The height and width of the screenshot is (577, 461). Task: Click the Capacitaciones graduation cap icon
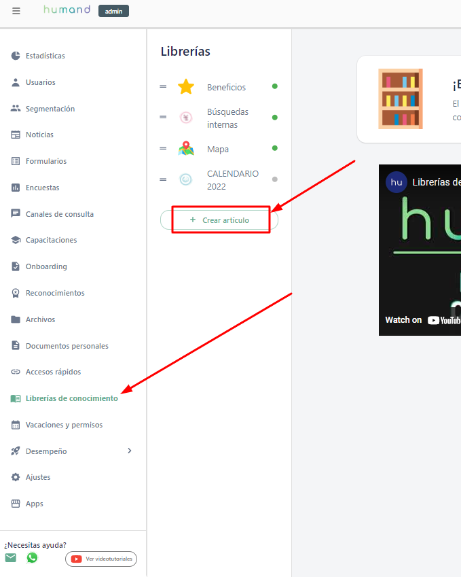pyautogui.click(x=16, y=240)
